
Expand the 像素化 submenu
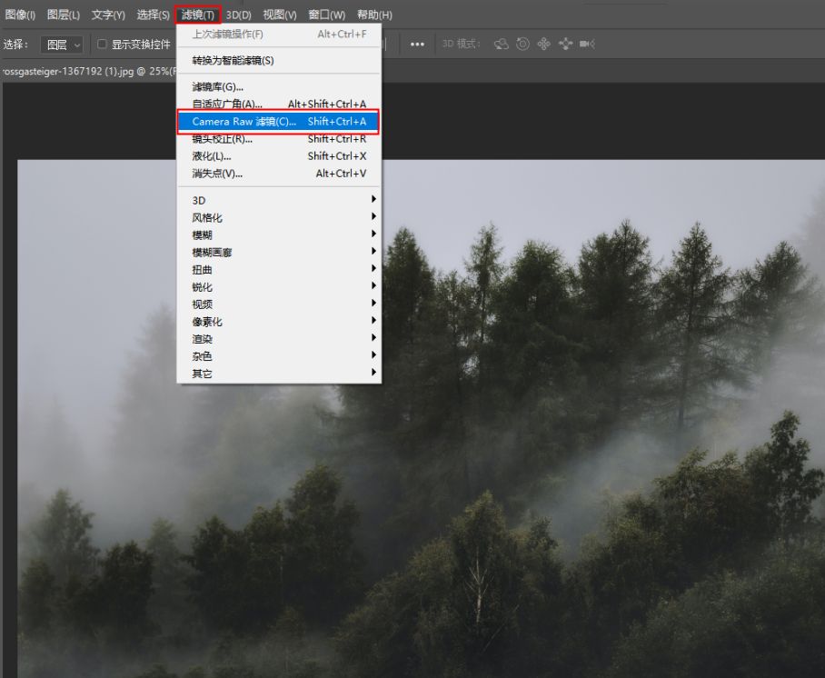coord(278,322)
